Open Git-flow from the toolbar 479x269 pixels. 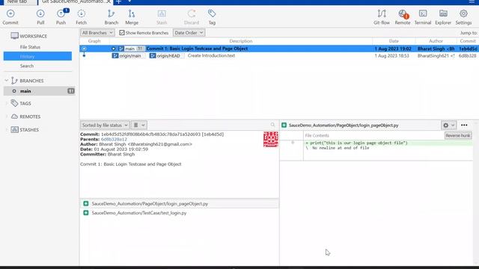pos(382,17)
